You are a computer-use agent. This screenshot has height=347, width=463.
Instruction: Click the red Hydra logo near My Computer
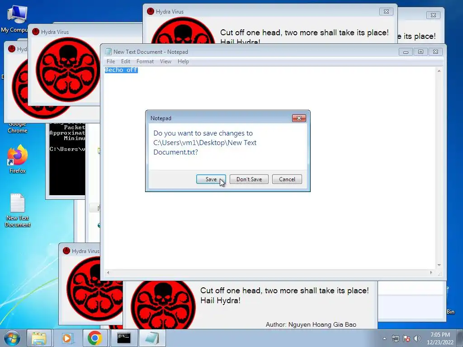click(68, 70)
